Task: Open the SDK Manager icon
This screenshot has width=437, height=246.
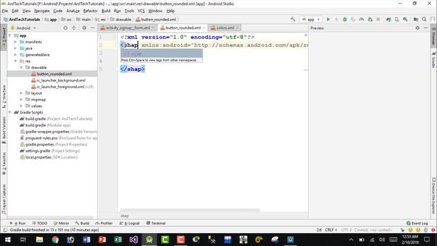Action: tap(405, 19)
